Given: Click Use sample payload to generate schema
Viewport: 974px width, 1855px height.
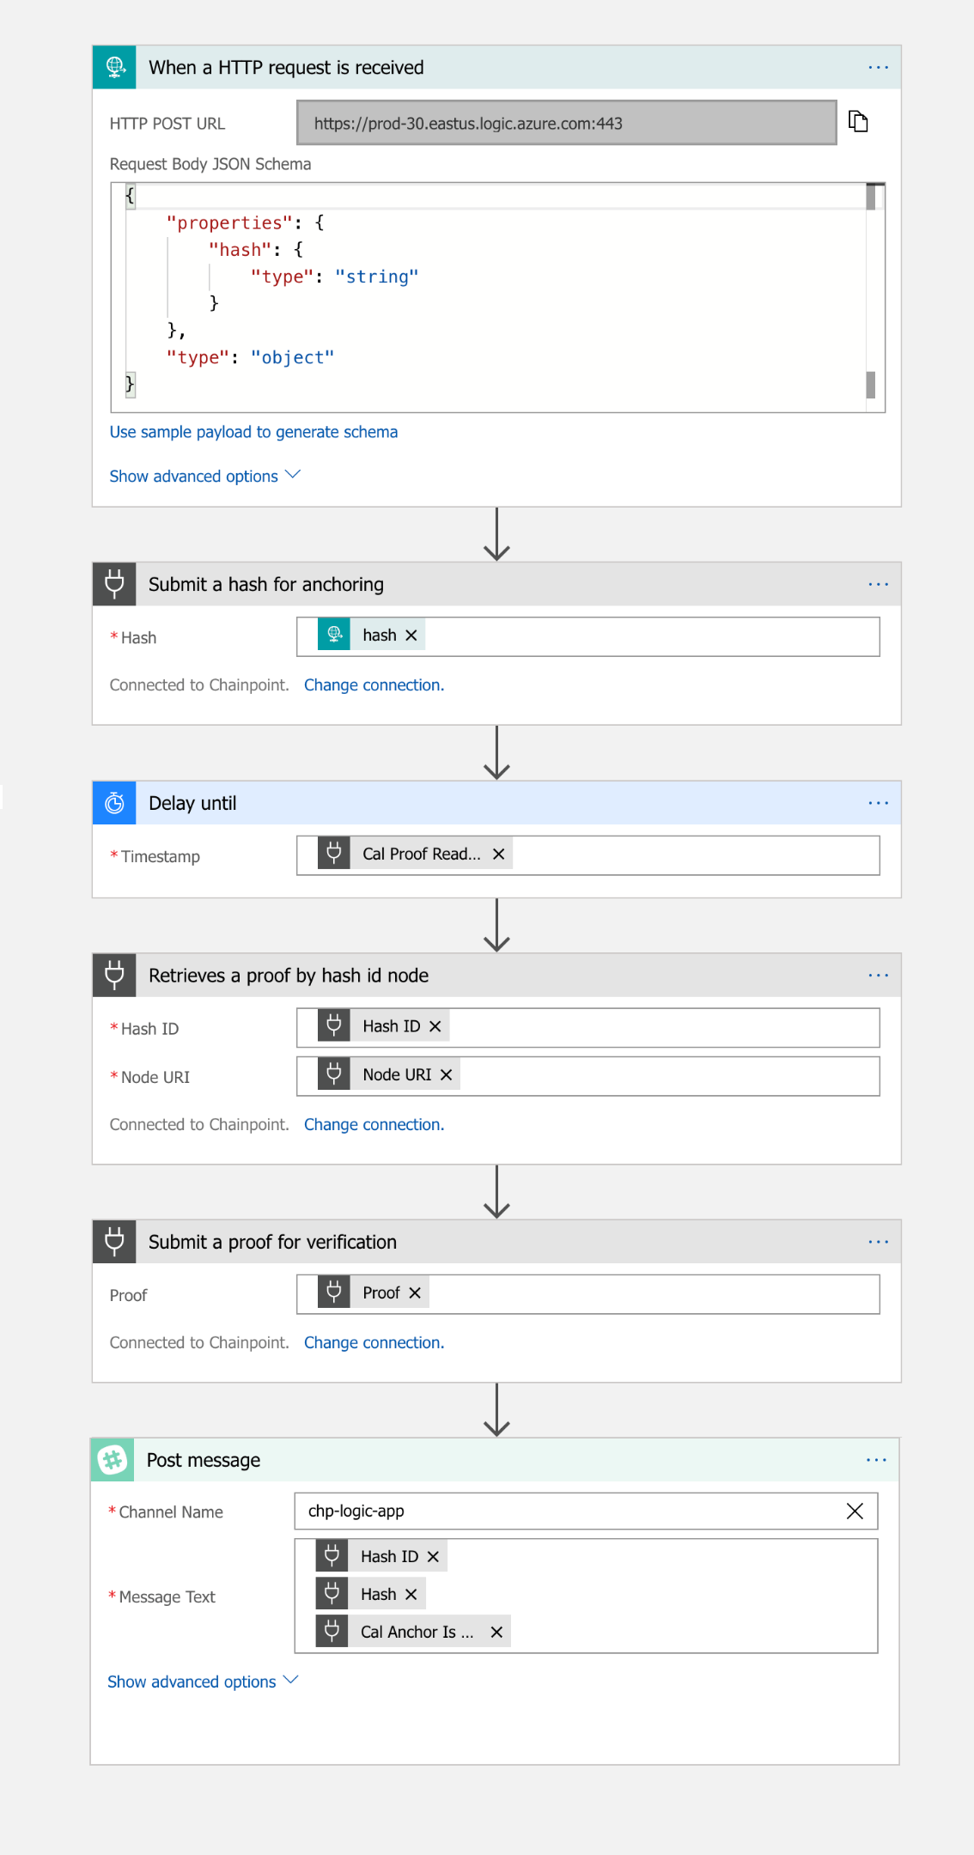Looking at the screenshot, I should tap(253, 432).
